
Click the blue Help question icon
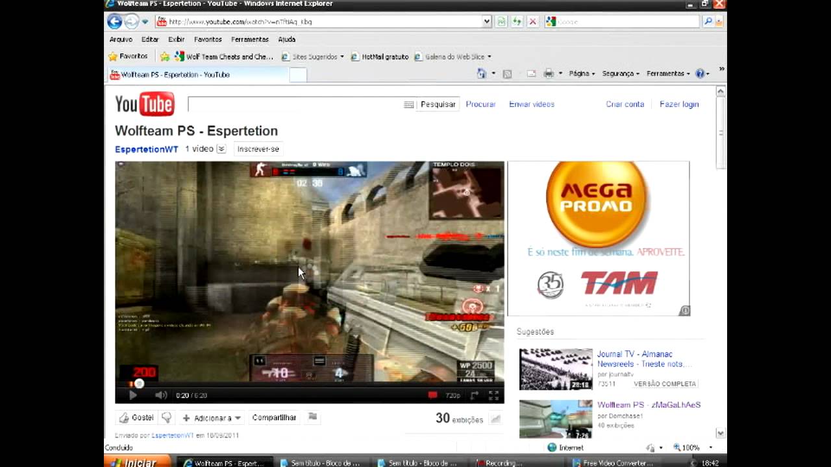[x=700, y=74]
